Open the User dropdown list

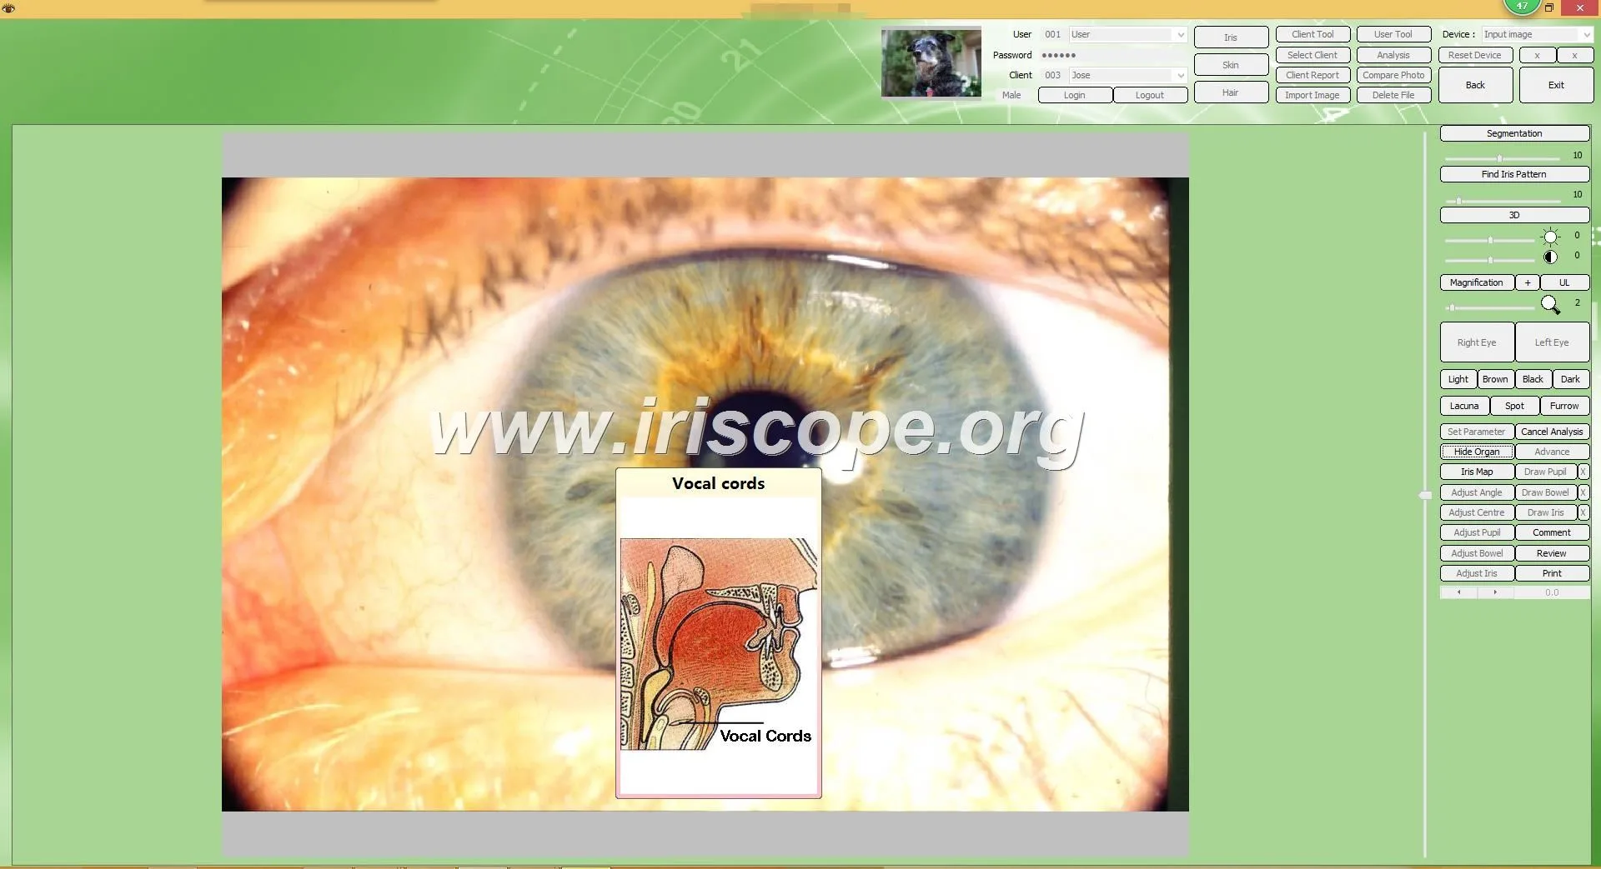(1181, 34)
